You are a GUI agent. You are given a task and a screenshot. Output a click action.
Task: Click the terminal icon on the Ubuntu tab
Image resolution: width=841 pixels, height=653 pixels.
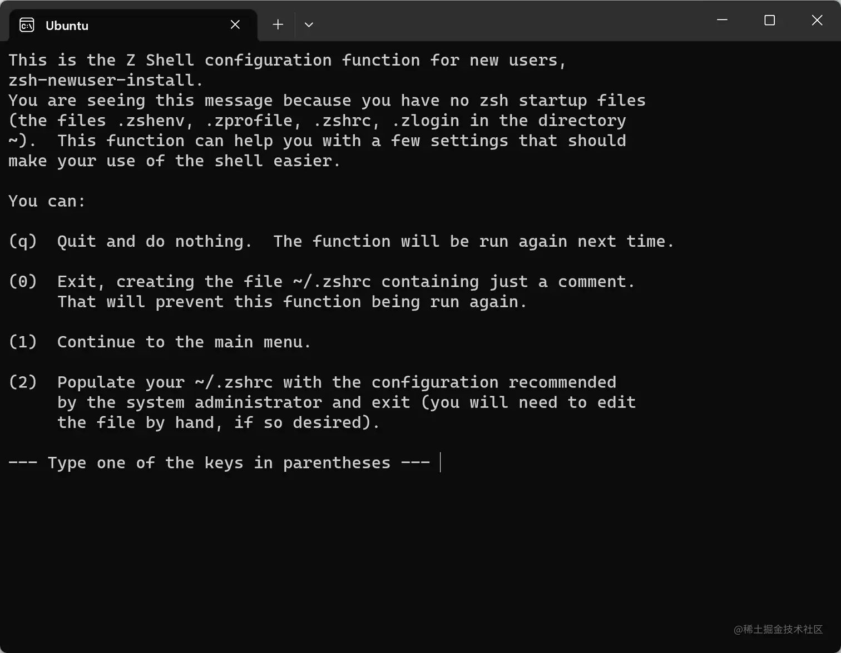(27, 25)
